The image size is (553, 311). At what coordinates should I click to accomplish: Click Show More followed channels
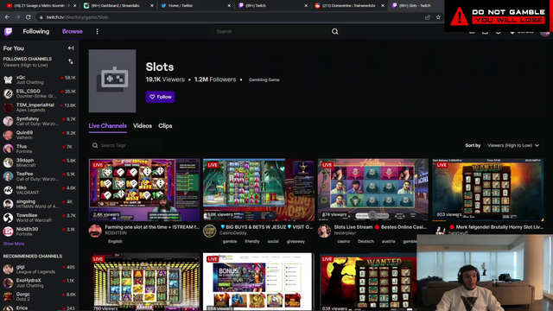(x=14, y=244)
